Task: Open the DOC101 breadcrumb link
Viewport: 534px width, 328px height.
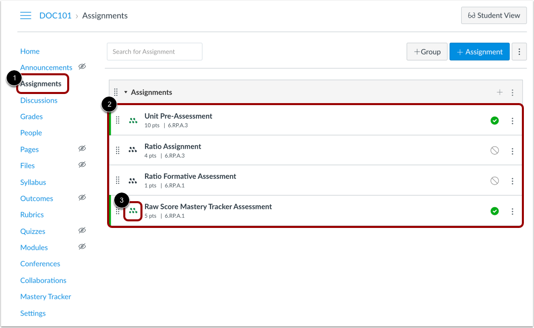Action: (55, 15)
